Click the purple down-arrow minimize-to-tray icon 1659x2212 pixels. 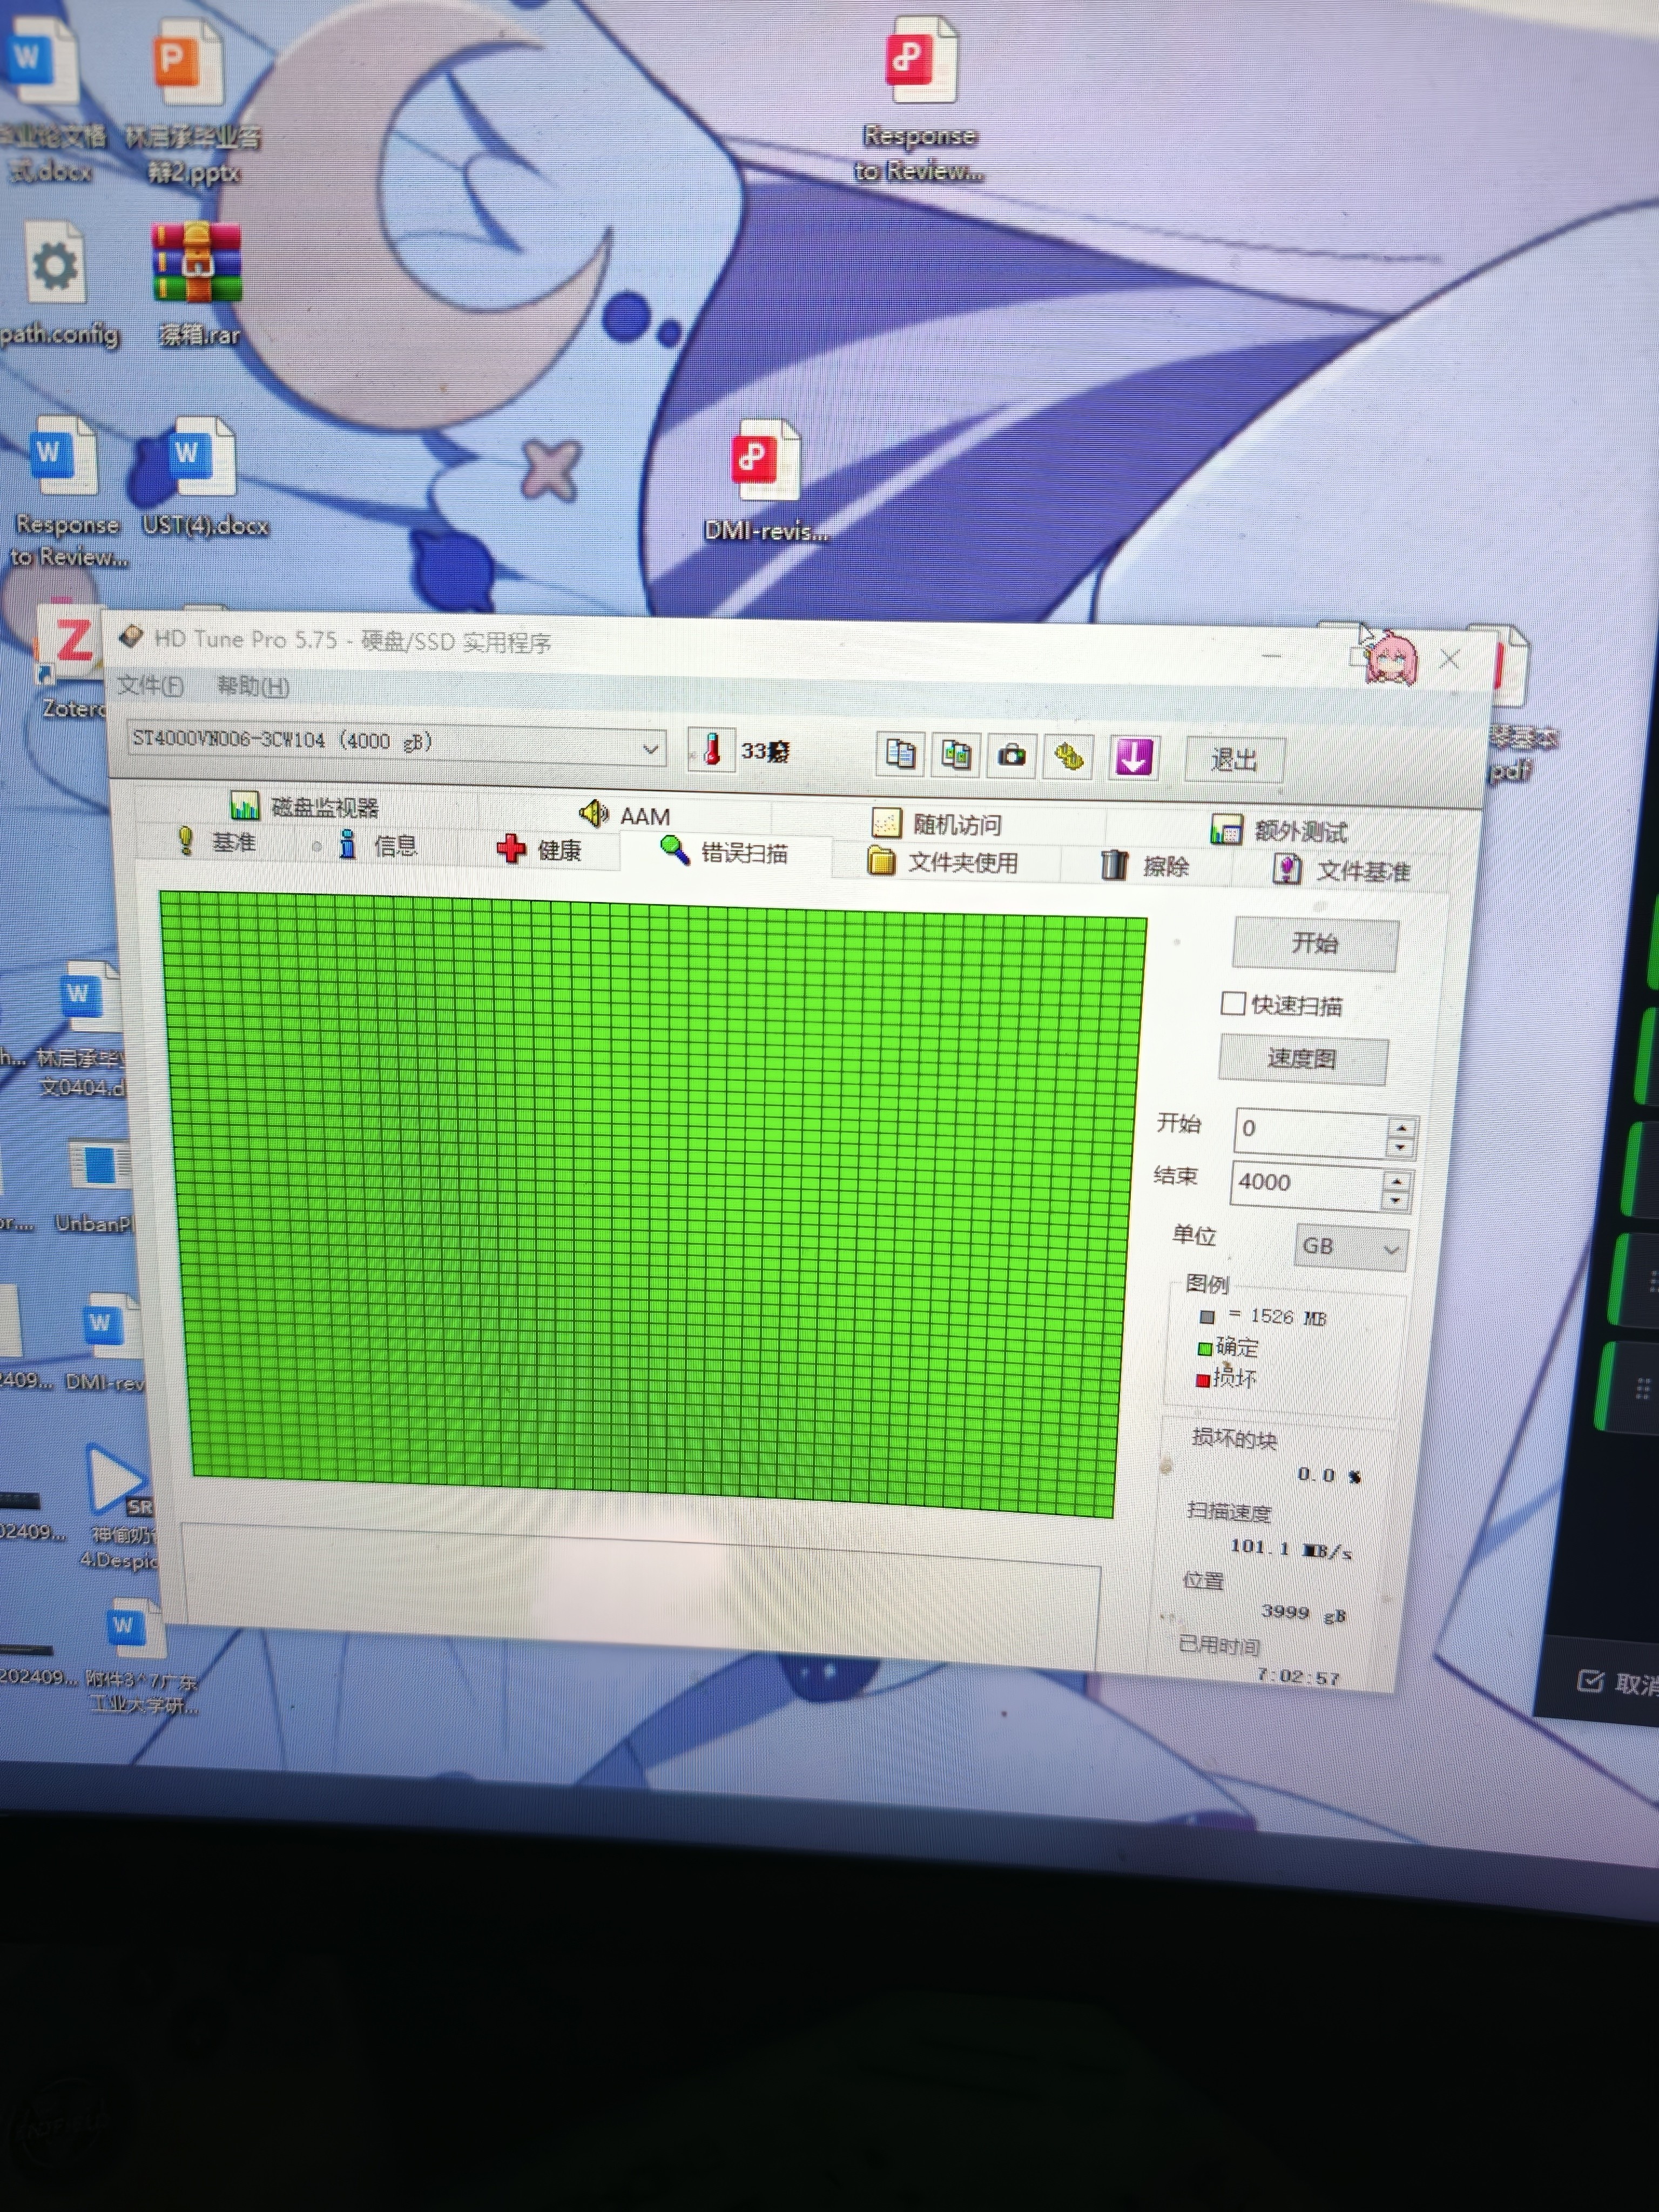click(1133, 758)
